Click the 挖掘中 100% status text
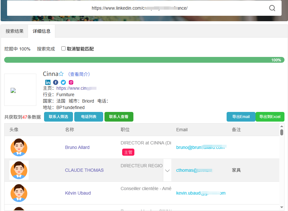The width and height of the screenshot is (288, 211). [x=17, y=49]
